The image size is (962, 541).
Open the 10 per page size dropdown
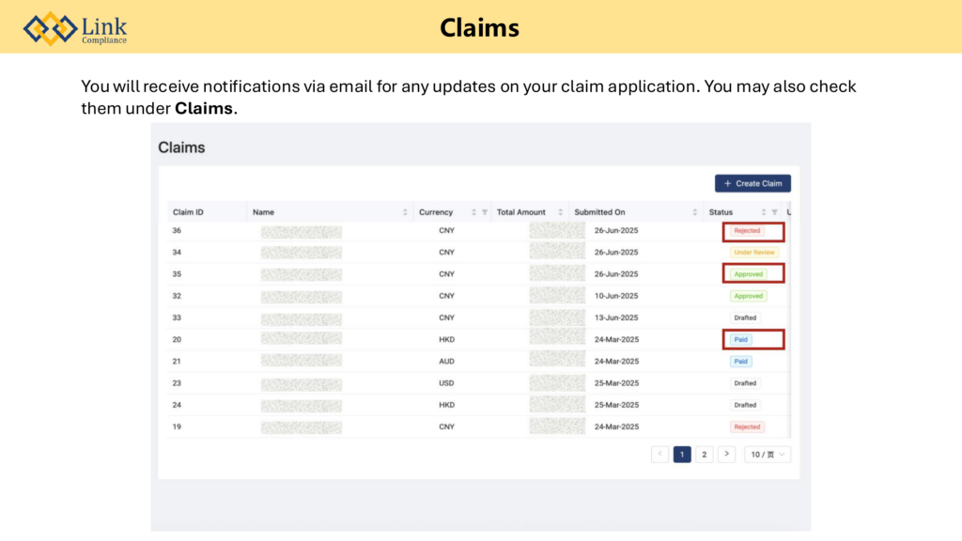[x=768, y=455]
